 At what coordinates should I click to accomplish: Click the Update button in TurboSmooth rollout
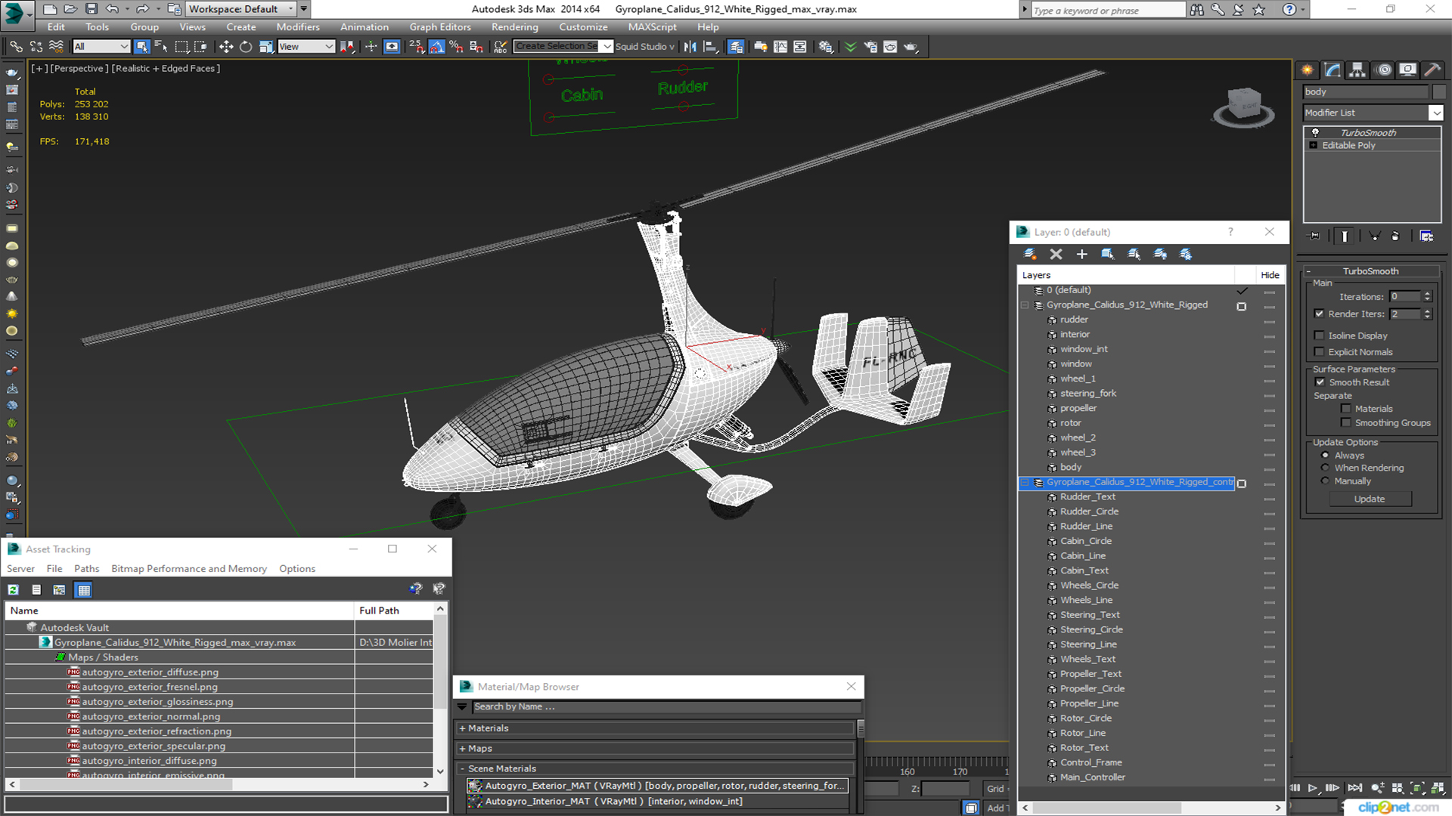click(x=1370, y=499)
